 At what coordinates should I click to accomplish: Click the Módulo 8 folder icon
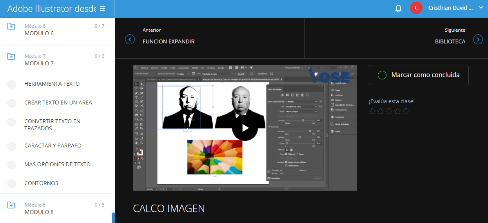coord(11,205)
